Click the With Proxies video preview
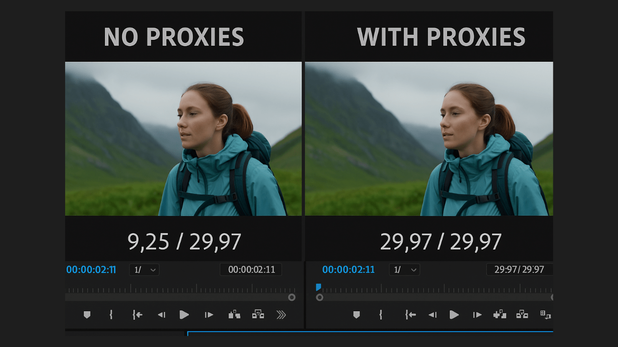618x347 pixels. click(x=429, y=139)
